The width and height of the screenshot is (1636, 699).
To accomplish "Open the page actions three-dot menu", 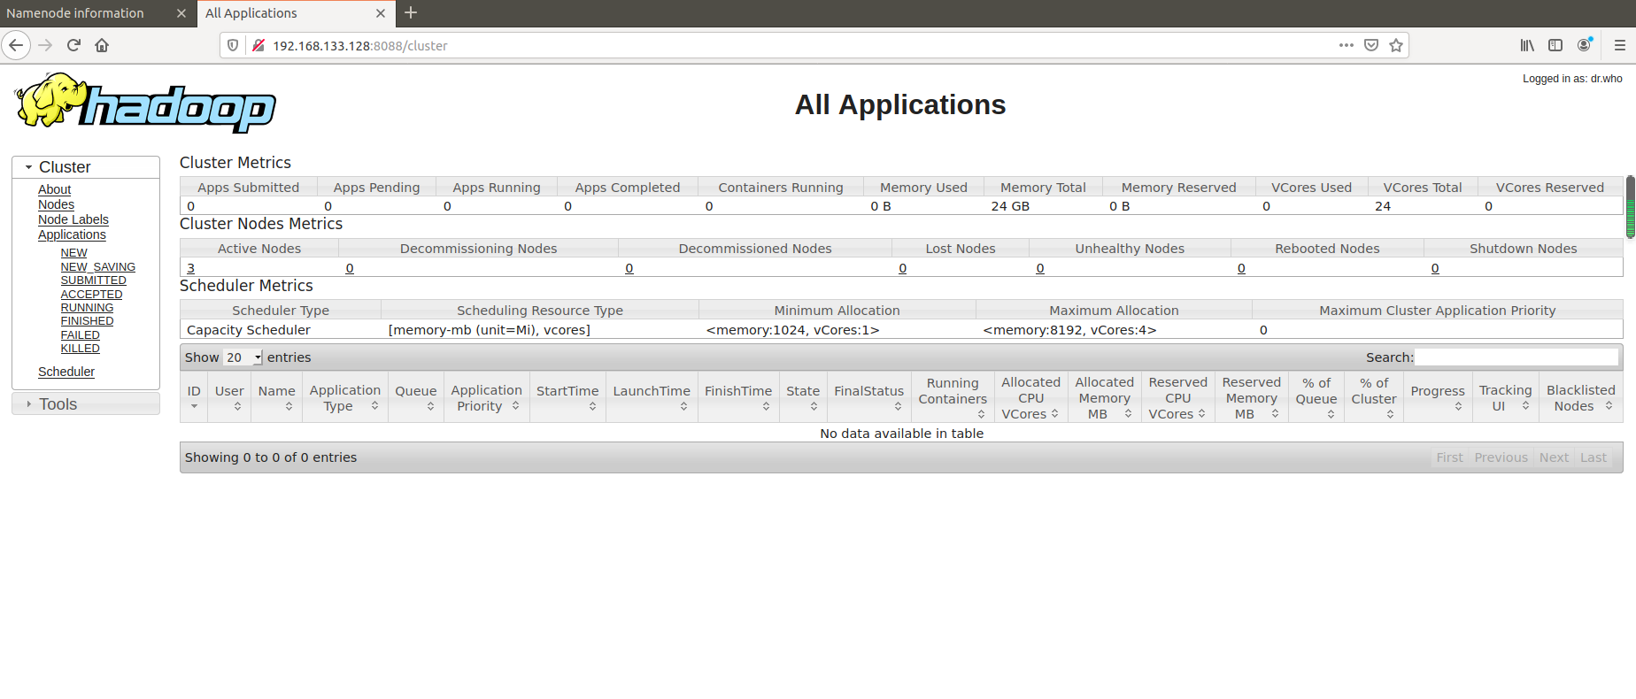I will [x=1347, y=45].
